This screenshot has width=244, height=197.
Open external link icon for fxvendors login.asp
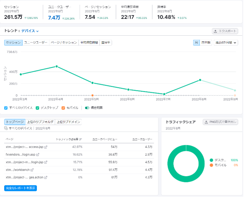tap(38, 154)
